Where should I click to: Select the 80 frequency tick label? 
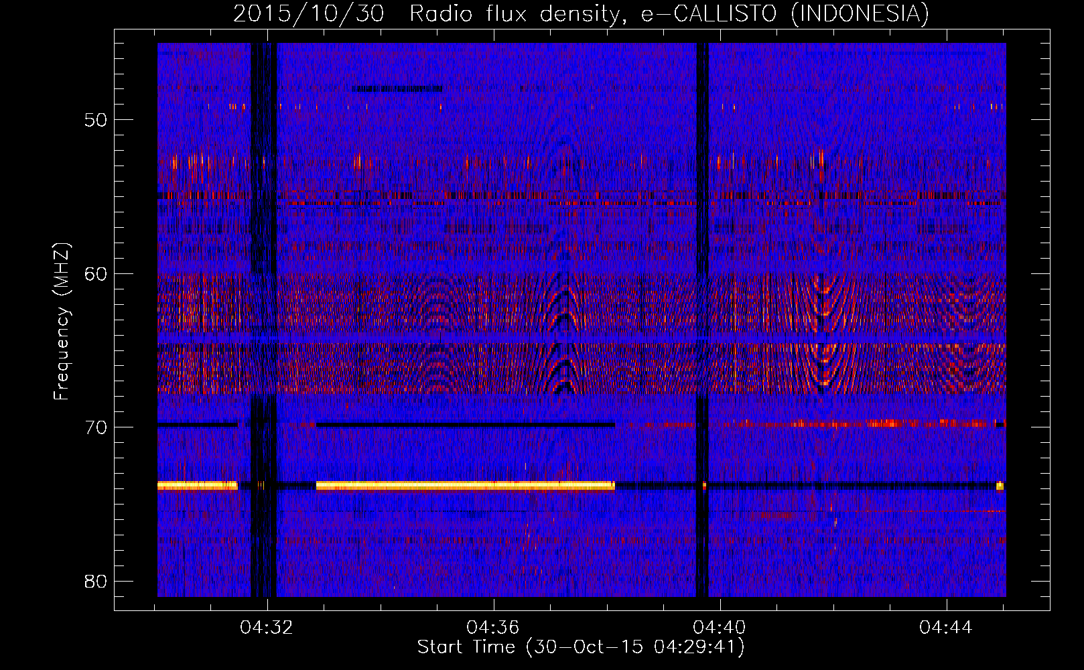(x=96, y=581)
